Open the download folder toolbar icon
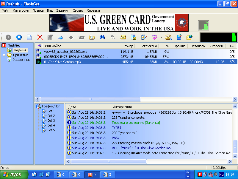238x179 pixels. [x=92, y=37]
